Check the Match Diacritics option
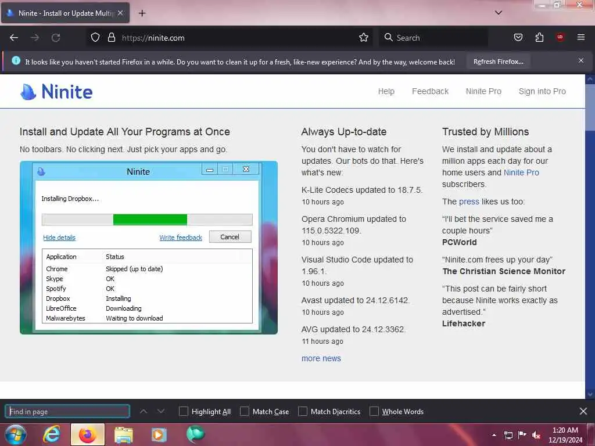 pyautogui.click(x=303, y=411)
